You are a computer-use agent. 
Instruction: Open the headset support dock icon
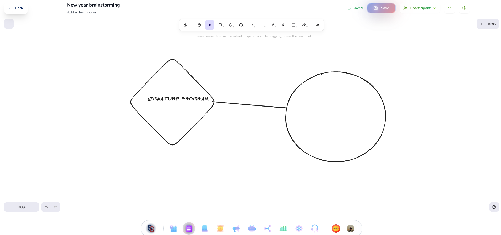[315, 228]
